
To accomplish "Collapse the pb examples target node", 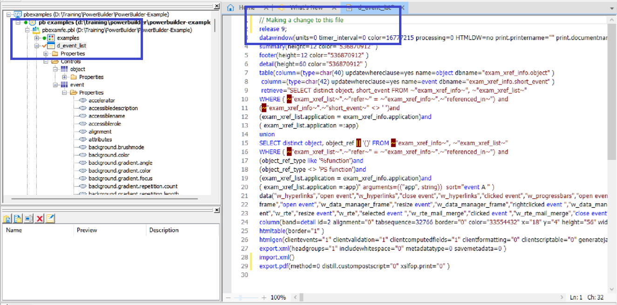I will coord(18,22).
